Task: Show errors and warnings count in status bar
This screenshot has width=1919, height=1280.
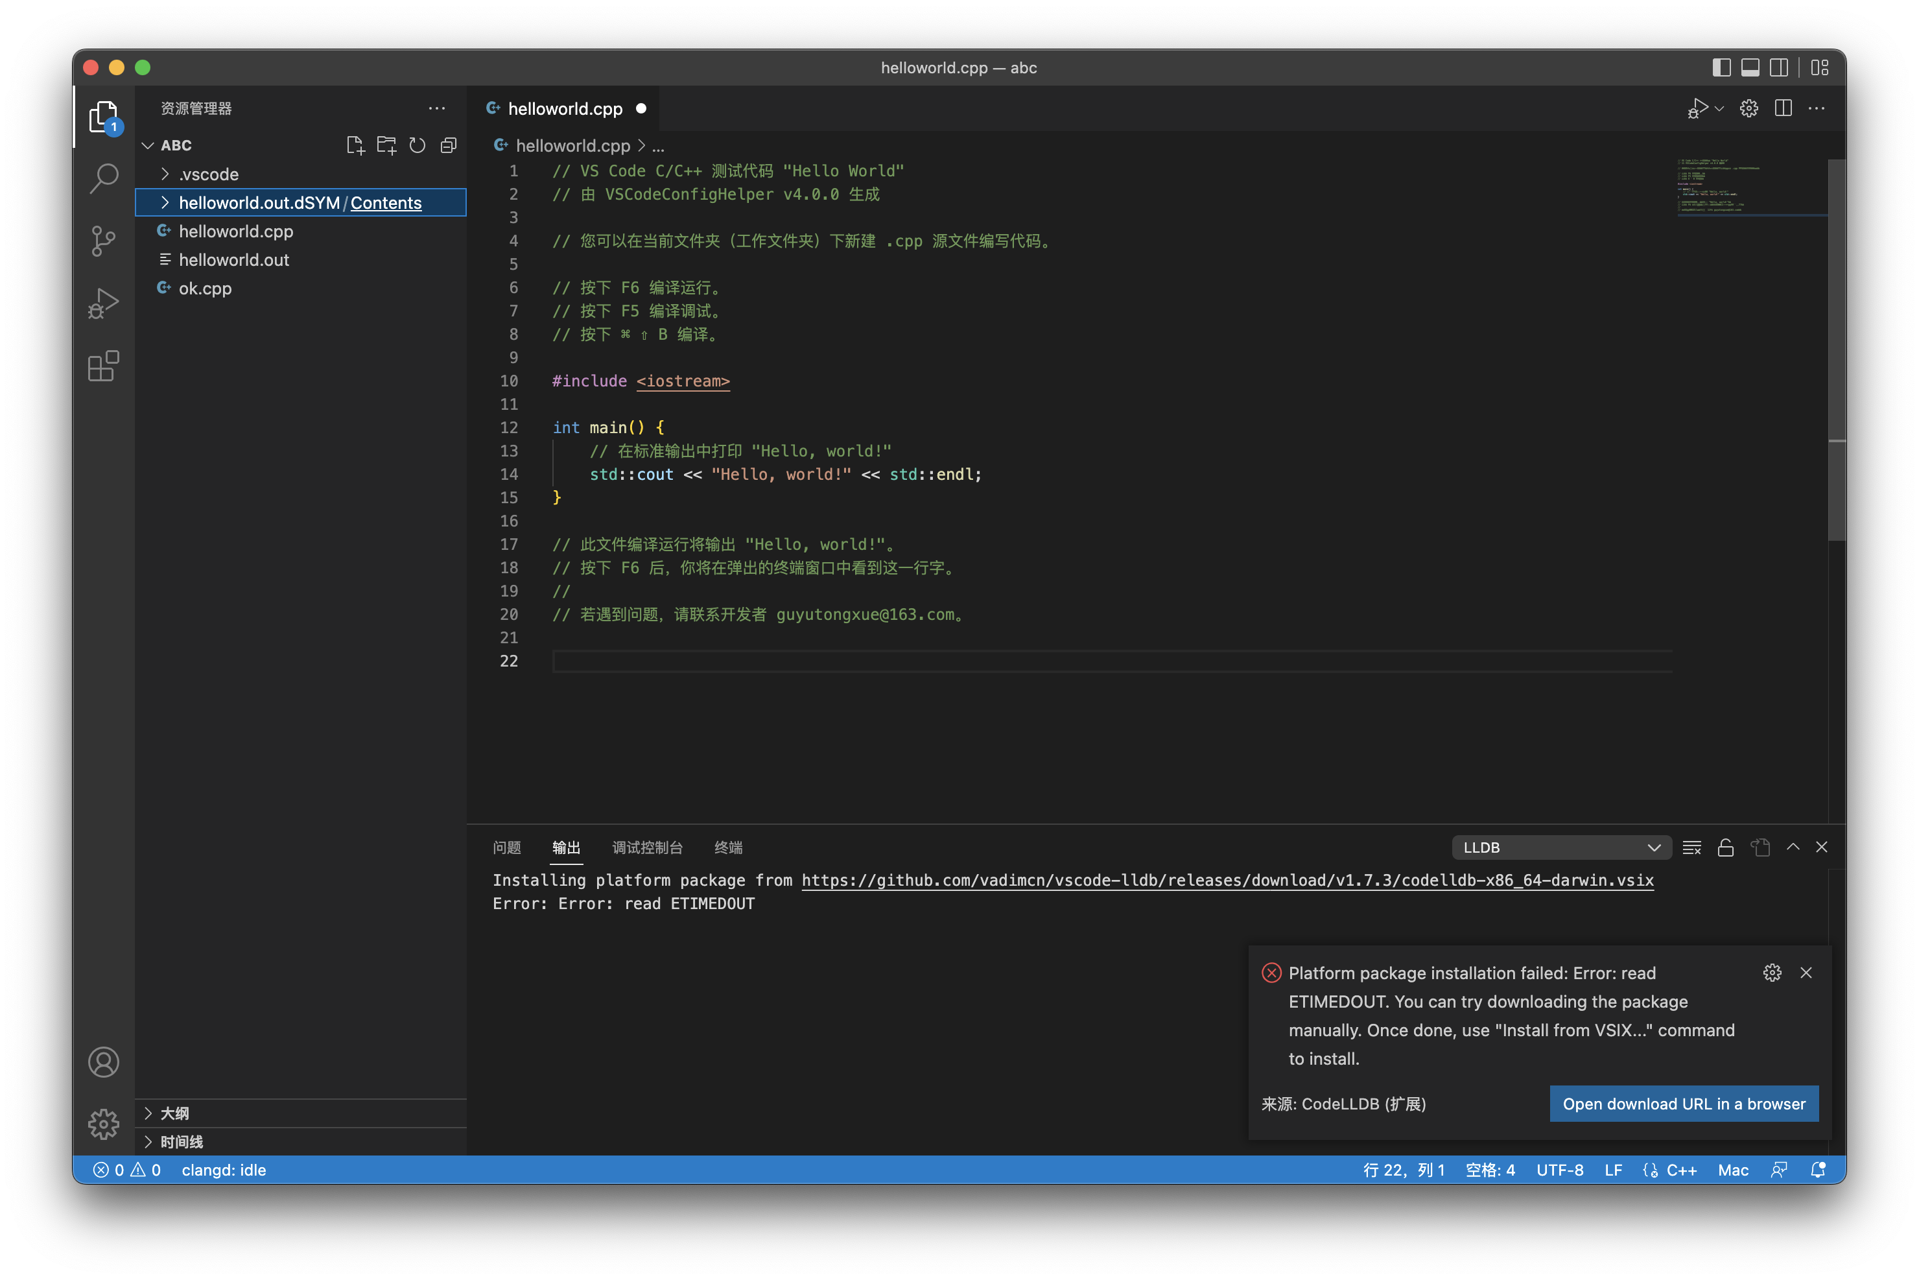Action: click(127, 1170)
